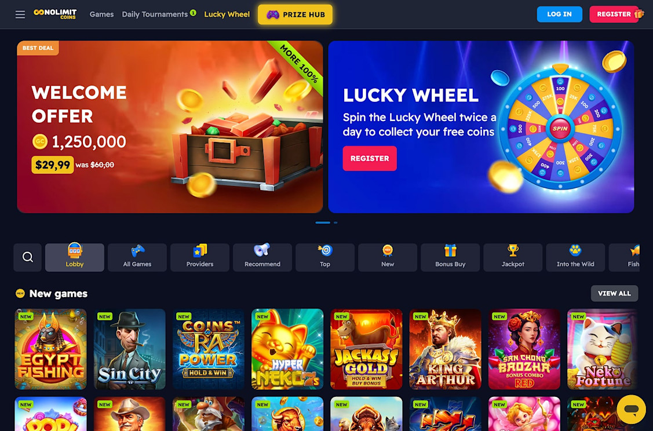The image size is (653, 431).
Task: Open the chat support bubble
Action: (x=631, y=410)
